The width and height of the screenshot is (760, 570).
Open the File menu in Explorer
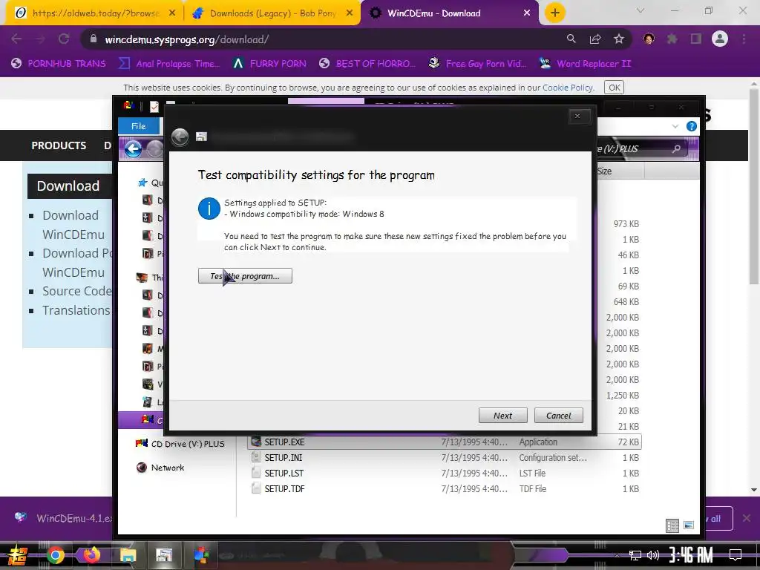click(x=139, y=126)
